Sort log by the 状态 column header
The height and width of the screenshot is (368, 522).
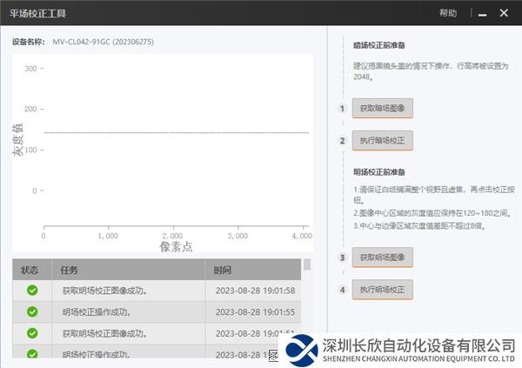pyautogui.click(x=30, y=270)
